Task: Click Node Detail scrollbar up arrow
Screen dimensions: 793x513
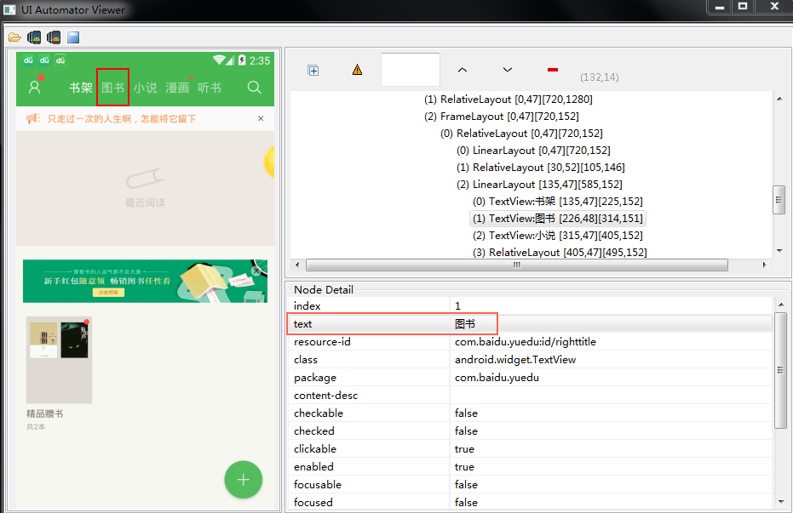Action: (781, 305)
